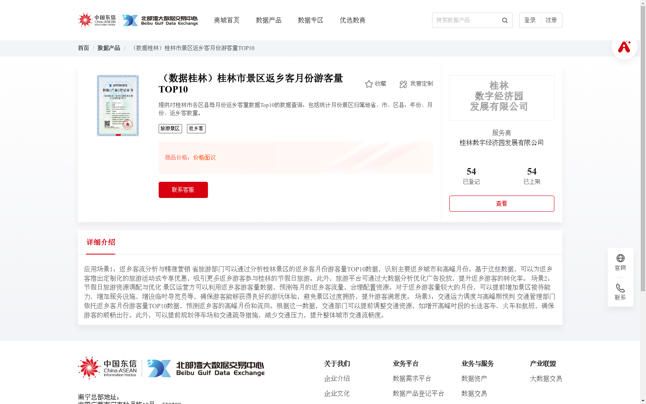Click the 数据产品 breadcrumb link

(x=109, y=48)
